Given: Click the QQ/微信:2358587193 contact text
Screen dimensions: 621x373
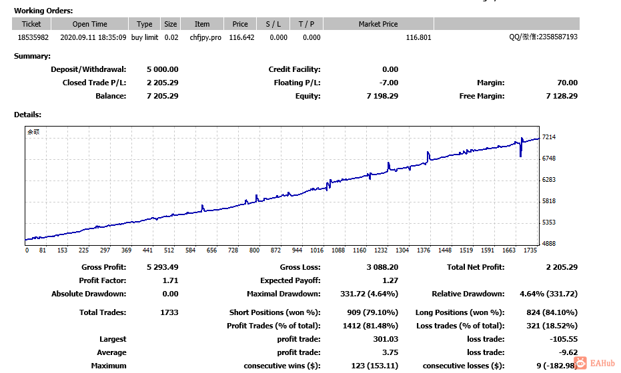Looking at the screenshot, I should [x=544, y=37].
